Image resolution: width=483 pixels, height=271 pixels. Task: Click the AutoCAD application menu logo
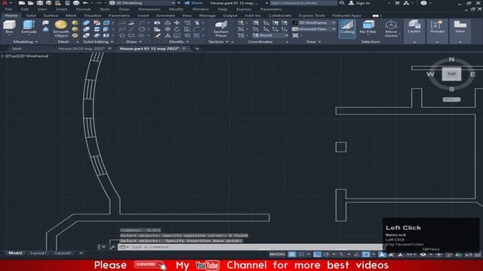click(x=5, y=3)
